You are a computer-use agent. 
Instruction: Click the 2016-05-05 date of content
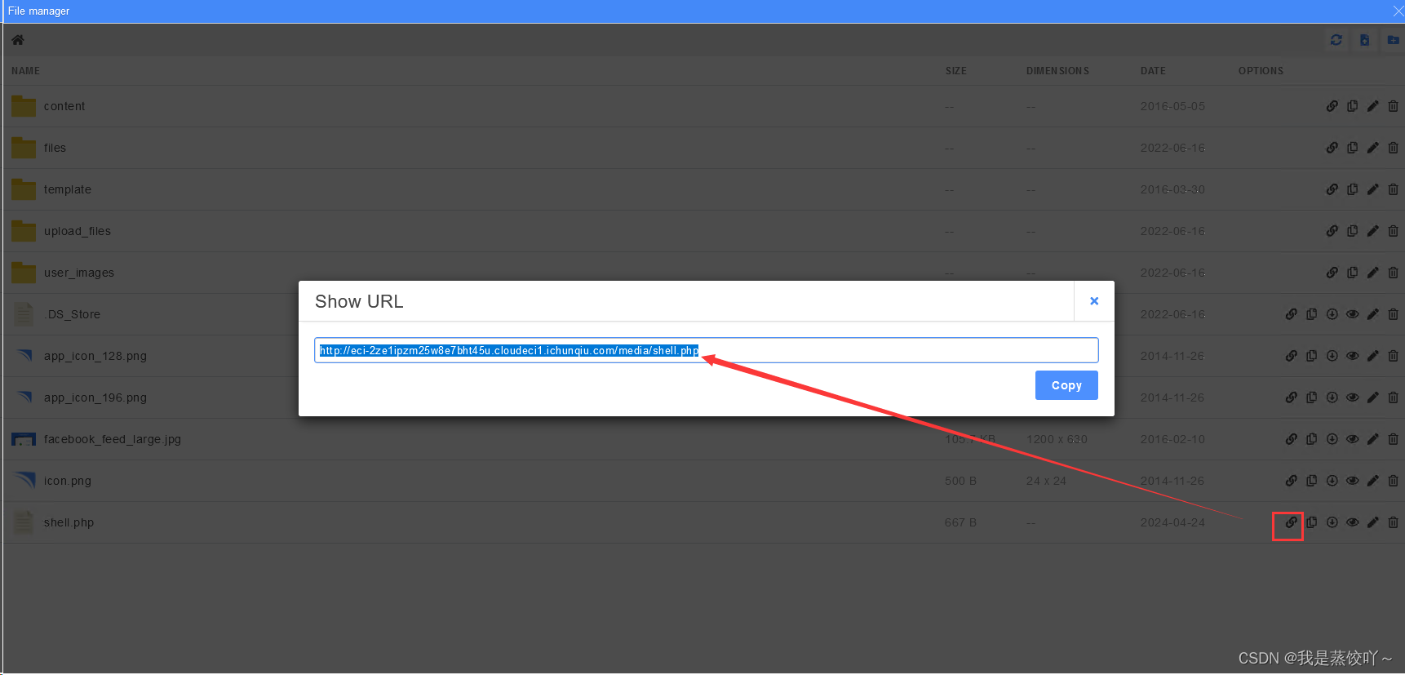point(1172,106)
